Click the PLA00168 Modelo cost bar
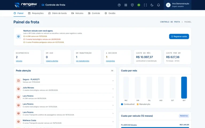 (155, 127)
